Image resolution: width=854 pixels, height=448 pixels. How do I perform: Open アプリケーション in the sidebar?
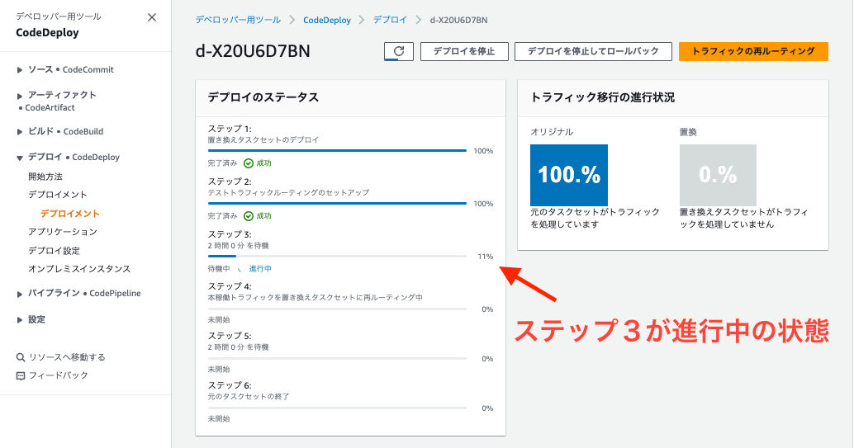point(63,231)
